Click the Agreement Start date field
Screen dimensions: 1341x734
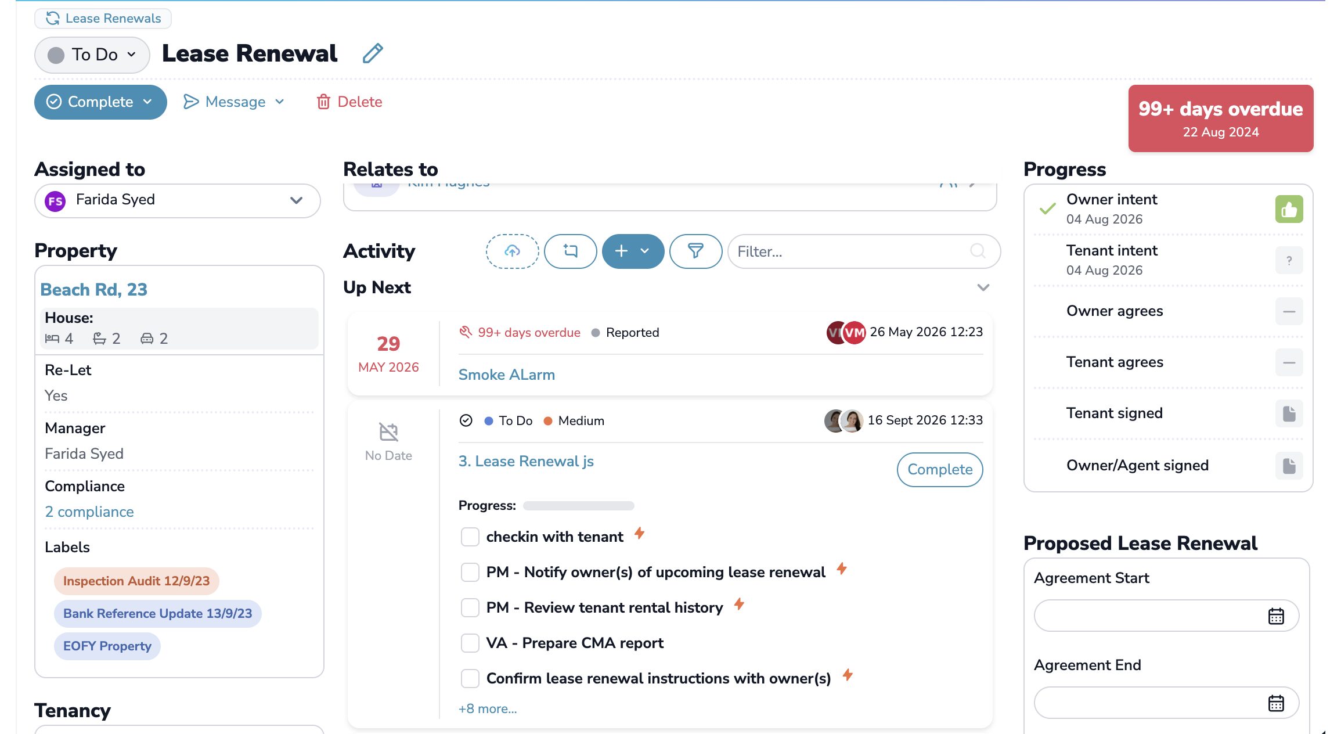coord(1166,616)
